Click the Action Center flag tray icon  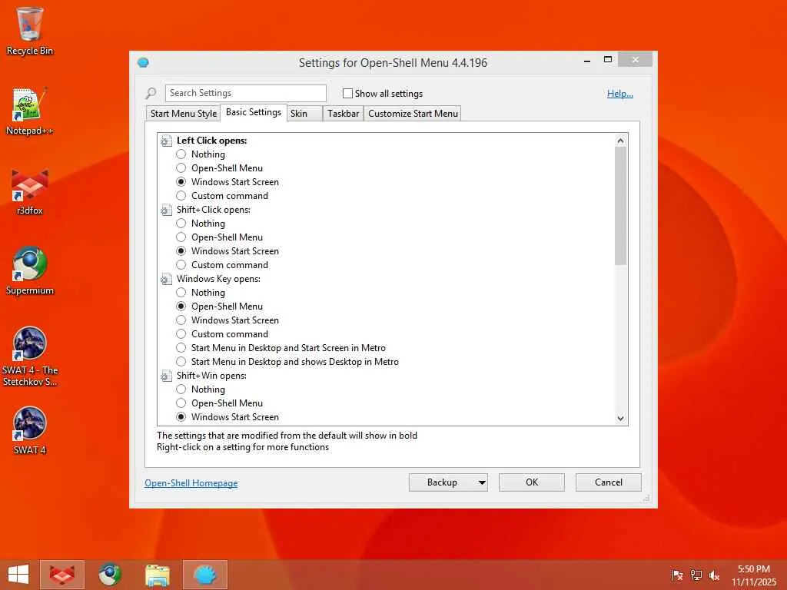coord(677,575)
